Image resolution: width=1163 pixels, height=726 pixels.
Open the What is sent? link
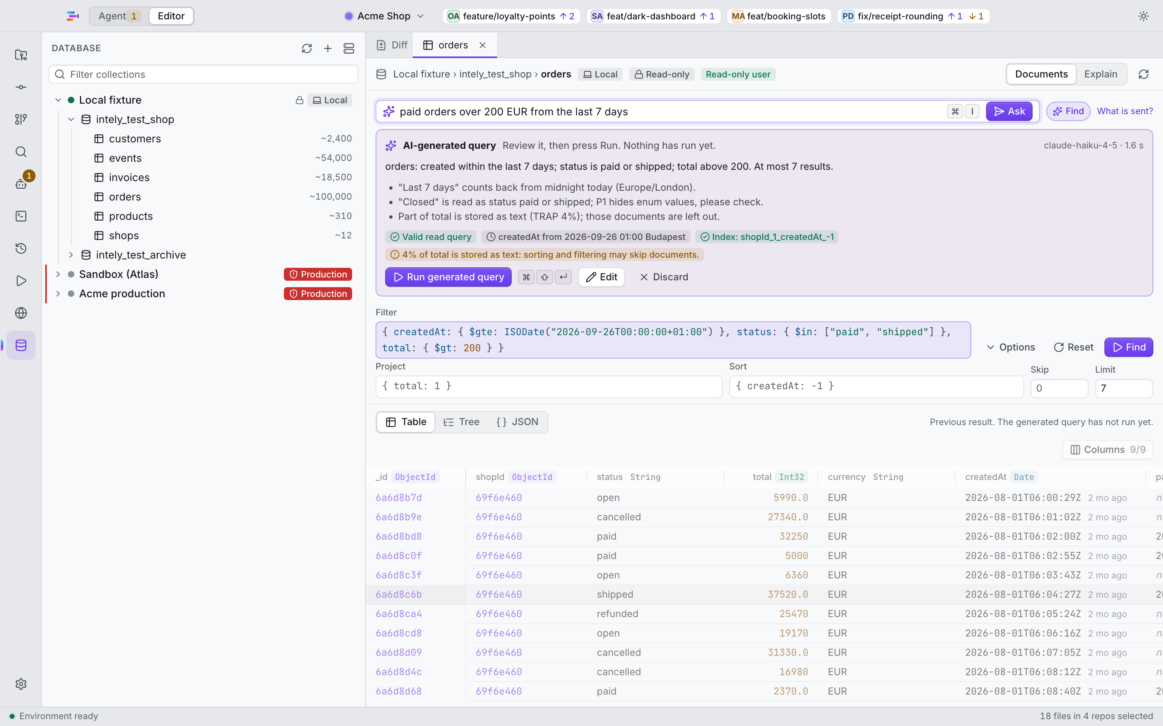1125,111
